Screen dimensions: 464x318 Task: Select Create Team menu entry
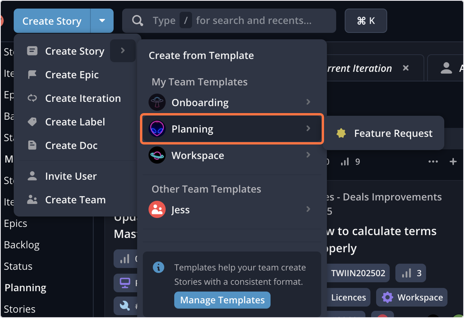coord(75,200)
